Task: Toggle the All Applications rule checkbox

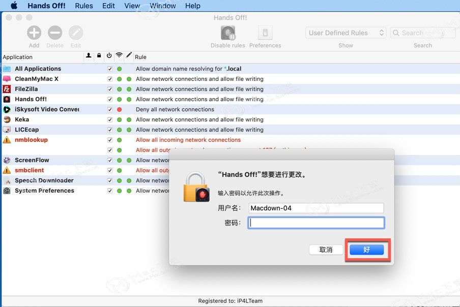Action: tap(110, 69)
